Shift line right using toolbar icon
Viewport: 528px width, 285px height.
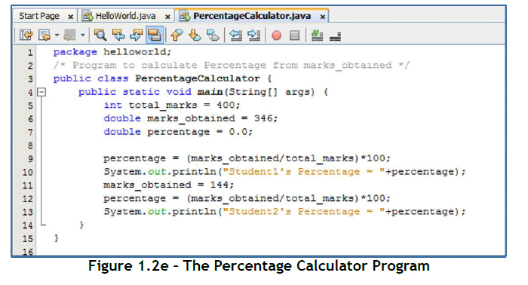pyautogui.click(x=253, y=35)
